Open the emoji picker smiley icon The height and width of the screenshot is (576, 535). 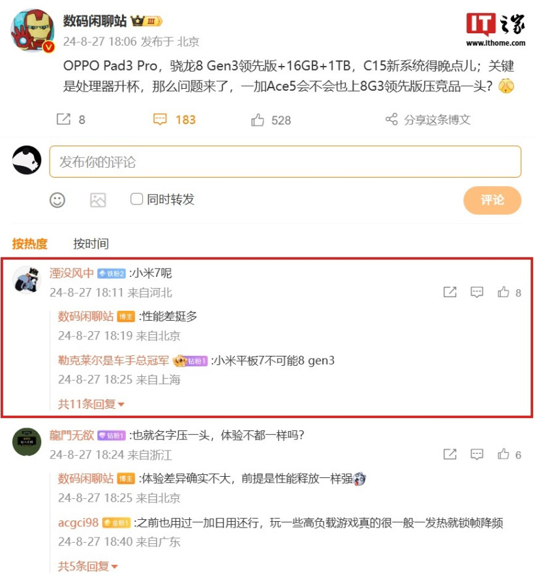point(57,200)
